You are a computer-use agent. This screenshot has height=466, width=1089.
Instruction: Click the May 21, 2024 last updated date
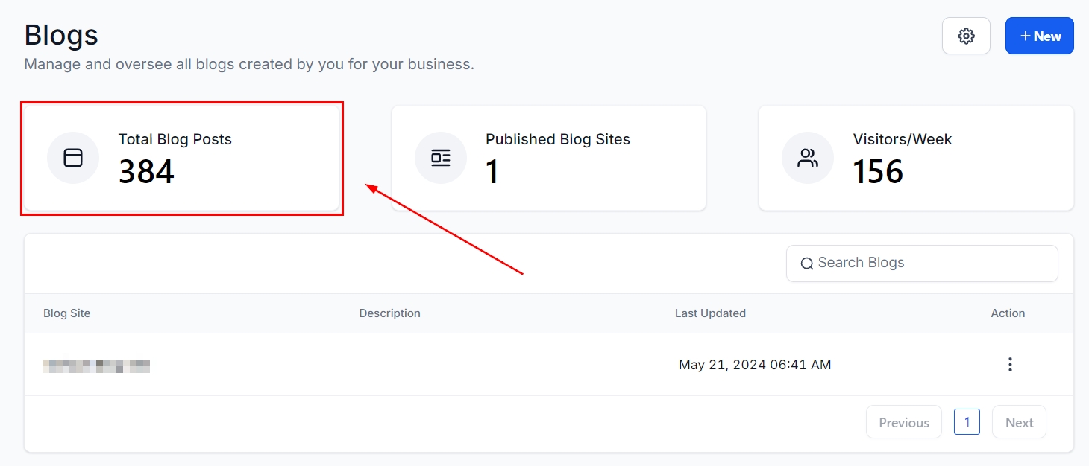click(755, 365)
